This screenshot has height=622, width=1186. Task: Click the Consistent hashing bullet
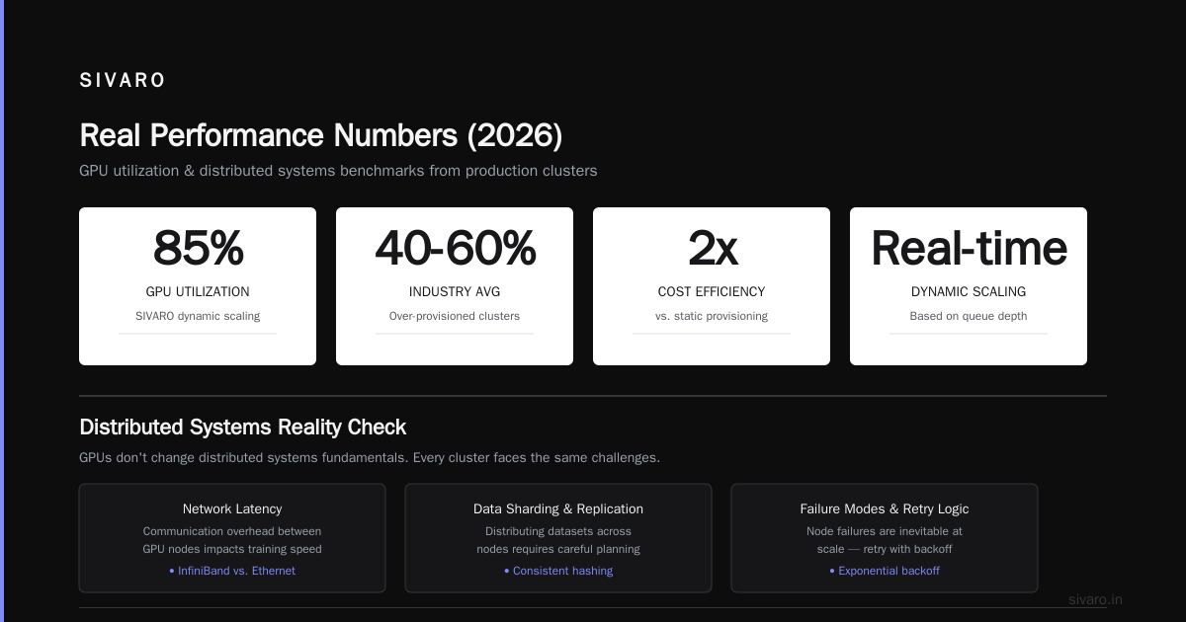coord(558,571)
